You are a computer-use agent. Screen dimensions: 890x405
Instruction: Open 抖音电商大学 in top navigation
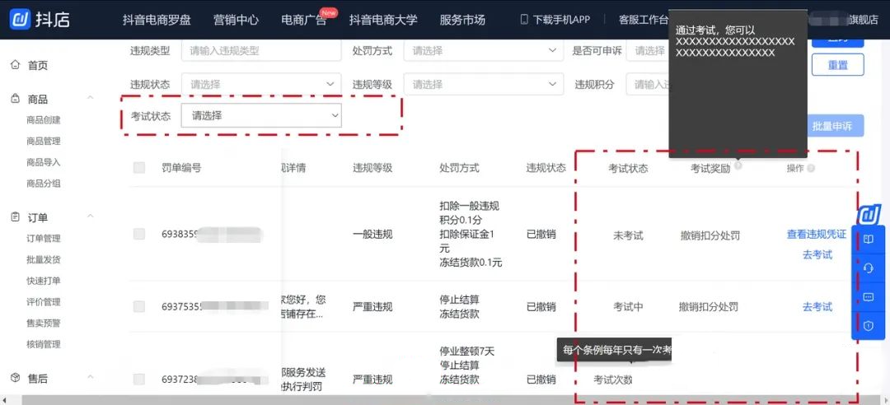pos(383,20)
